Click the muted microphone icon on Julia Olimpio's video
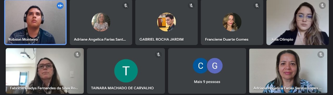The image size is (333, 95). 322,5
